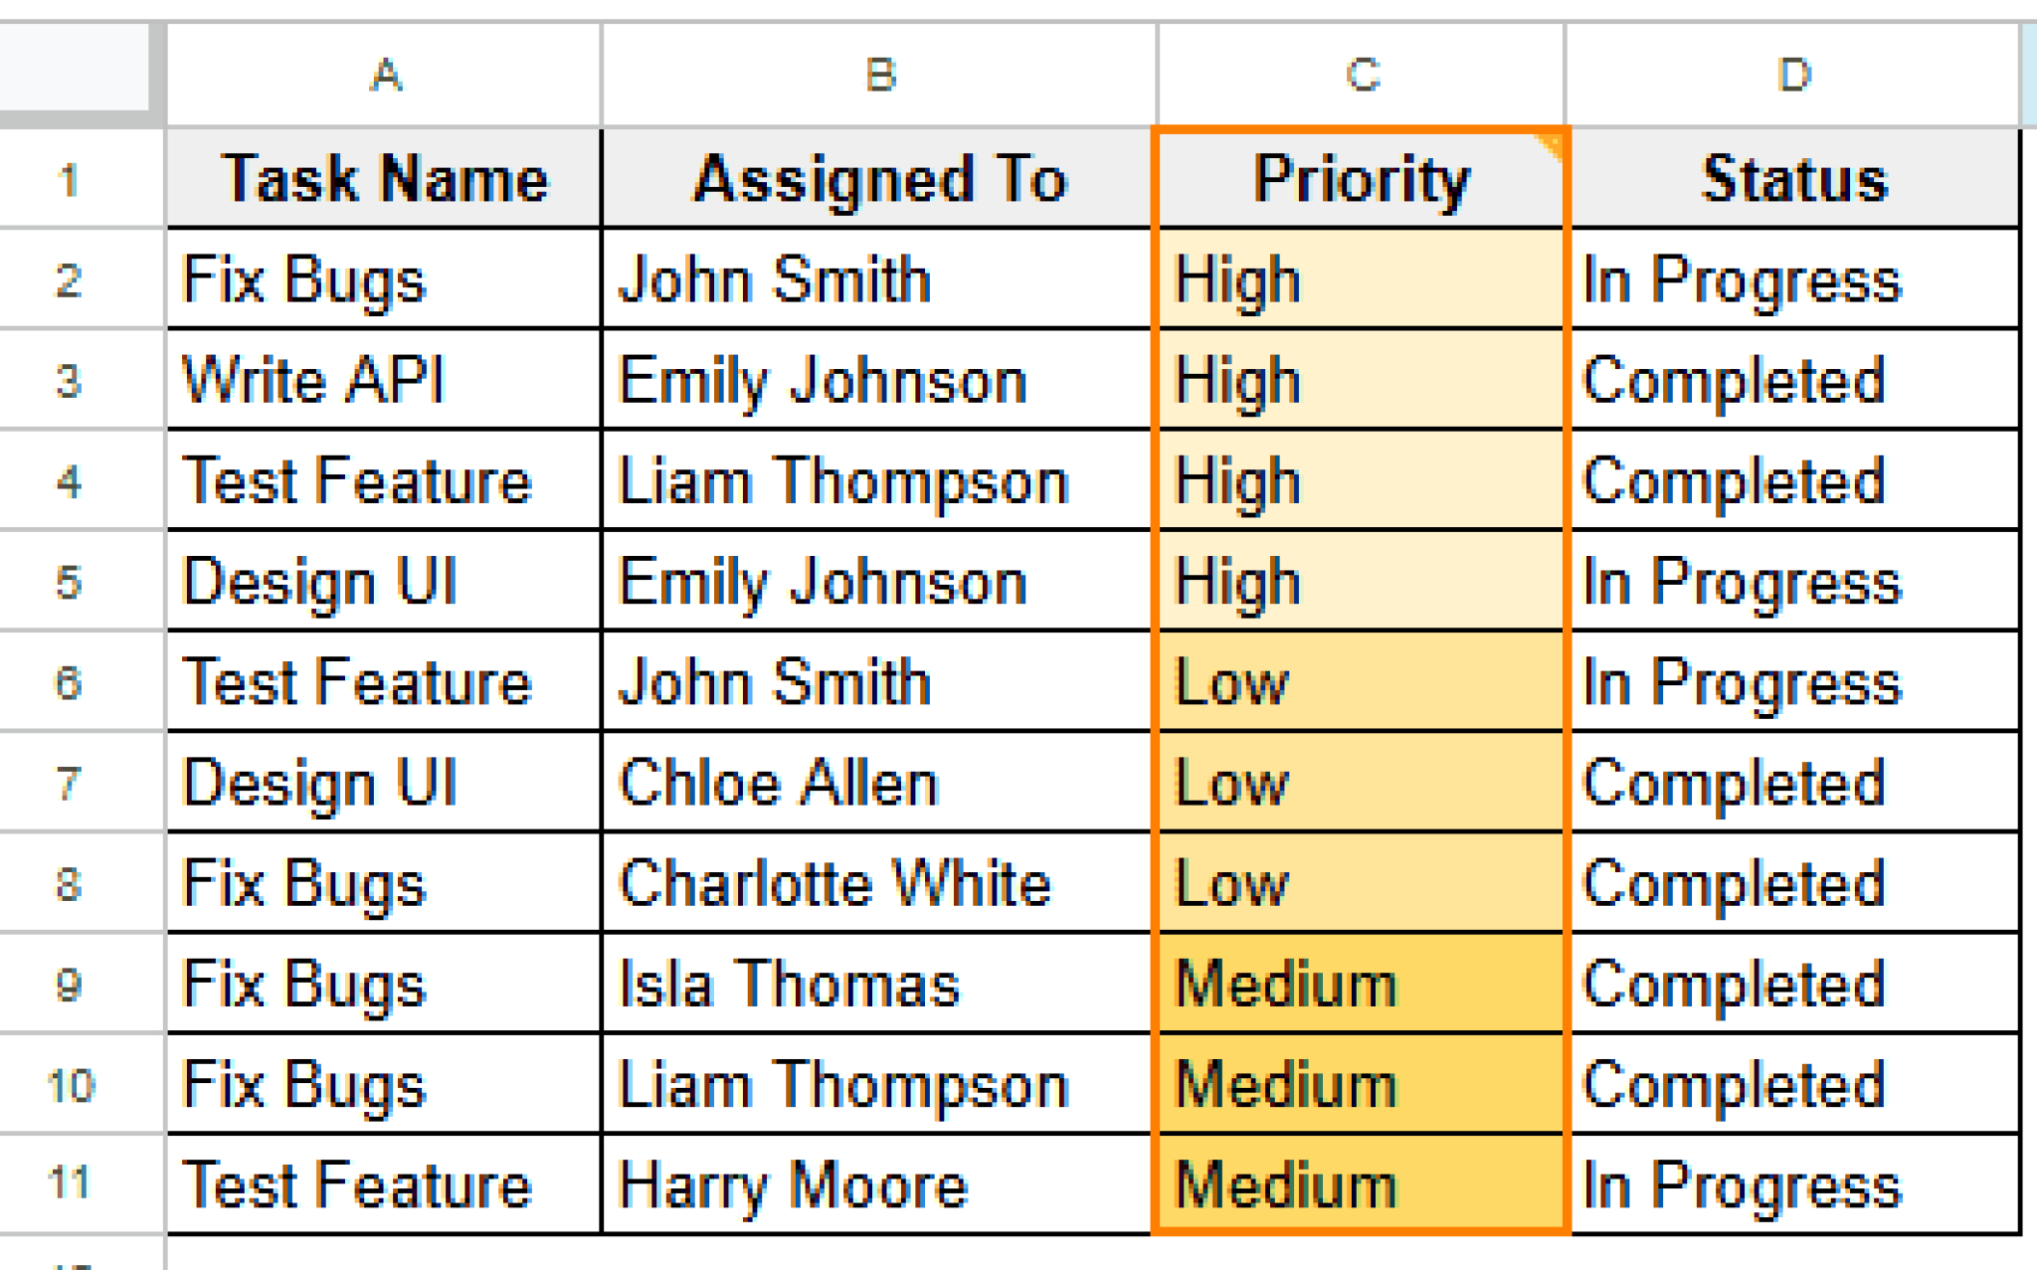Select the "Chloe Allen" cell
The height and width of the screenshot is (1270, 2037).
(x=880, y=784)
